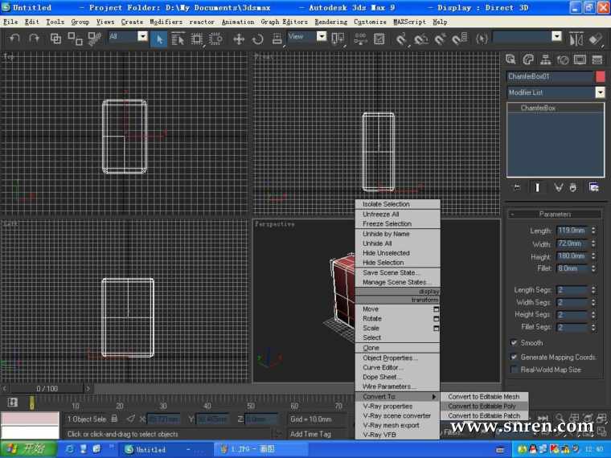Viewport: 611px width, 458px height.
Task: Click the Height Segs spinner arrows
Action: pyautogui.click(x=593, y=315)
